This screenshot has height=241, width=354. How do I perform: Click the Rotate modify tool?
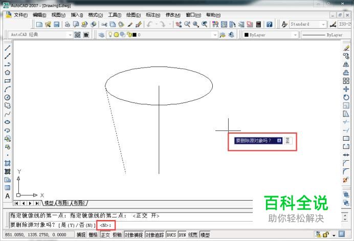[346, 97]
